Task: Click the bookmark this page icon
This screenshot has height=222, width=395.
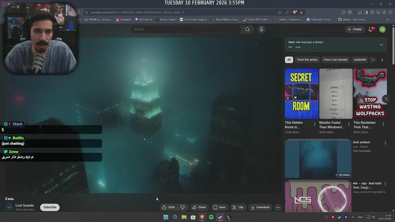Action: (x=79, y=12)
